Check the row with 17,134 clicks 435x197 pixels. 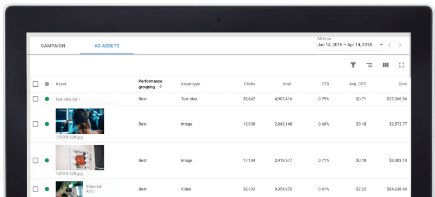click(36, 161)
